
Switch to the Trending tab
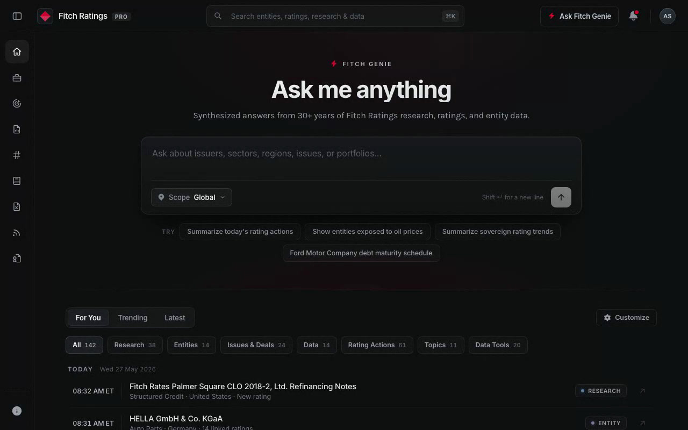[x=133, y=318]
